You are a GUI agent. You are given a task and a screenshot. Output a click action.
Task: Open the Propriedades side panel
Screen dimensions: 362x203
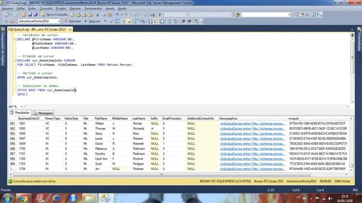tap(359, 39)
